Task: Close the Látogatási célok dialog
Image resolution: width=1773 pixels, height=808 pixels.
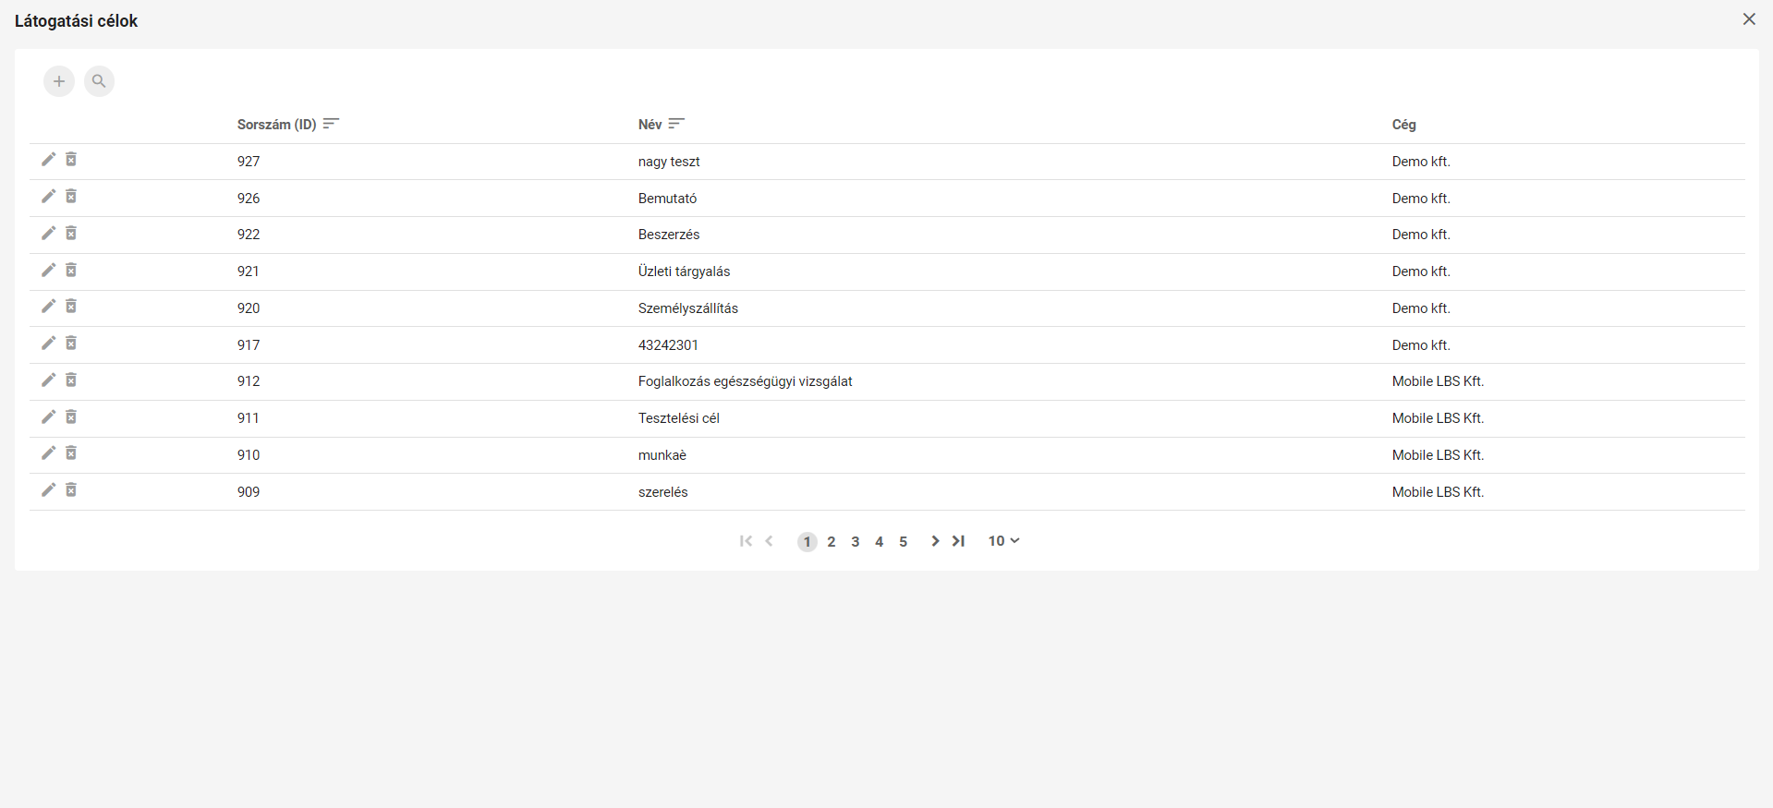Action: (x=1749, y=19)
